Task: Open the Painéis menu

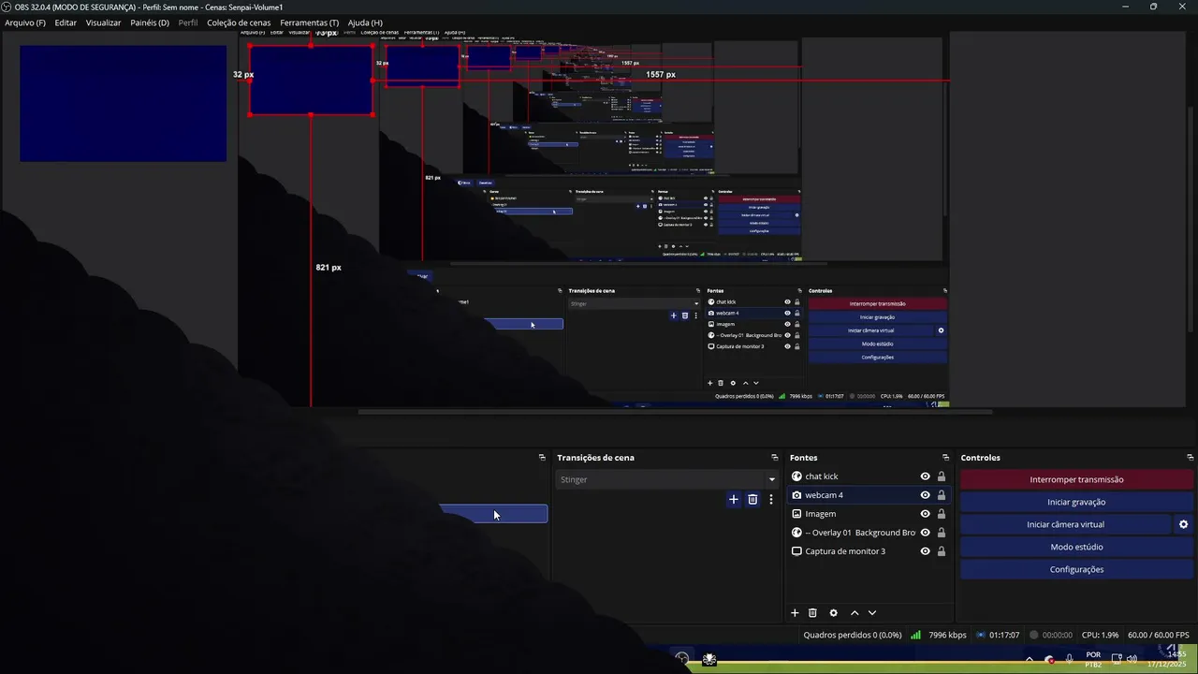Action: pos(150,22)
